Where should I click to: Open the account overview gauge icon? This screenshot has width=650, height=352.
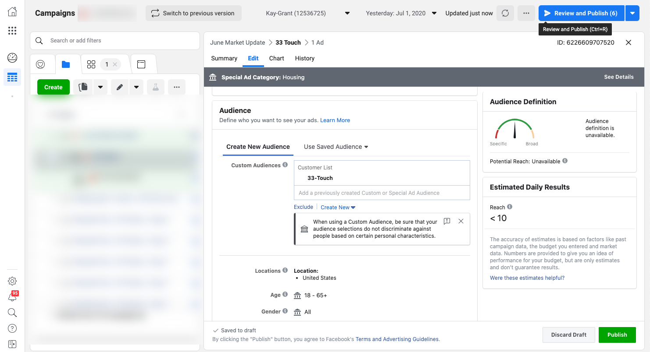click(x=12, y=57)
